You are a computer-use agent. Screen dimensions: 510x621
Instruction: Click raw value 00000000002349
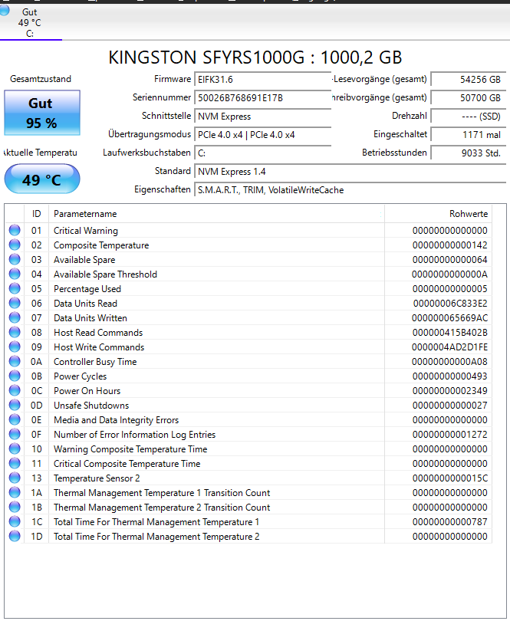[x=449, y=391]
